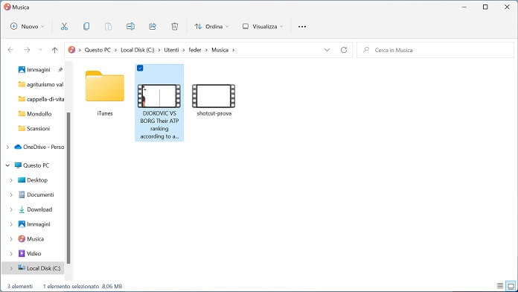Image resolution: width=518 pixels, height=292 pixels.
Task: Select Local Disk (C:) in sidebar
Action: (39, 268)
